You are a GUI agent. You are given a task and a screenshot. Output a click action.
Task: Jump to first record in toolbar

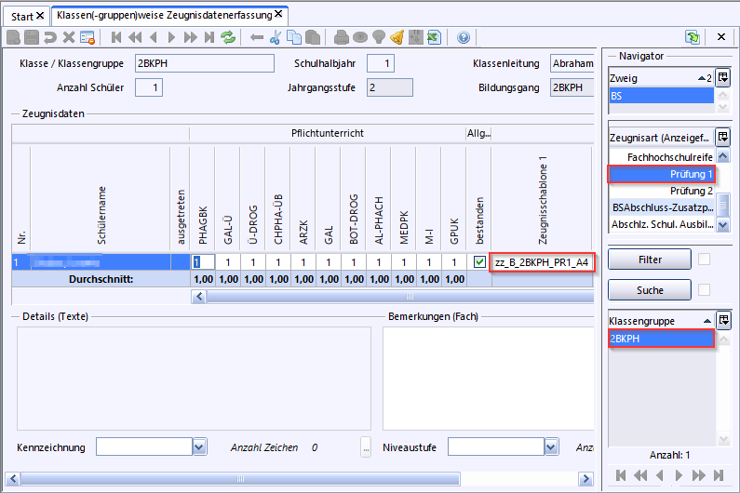pyautogui.click(x=116, y=37)
